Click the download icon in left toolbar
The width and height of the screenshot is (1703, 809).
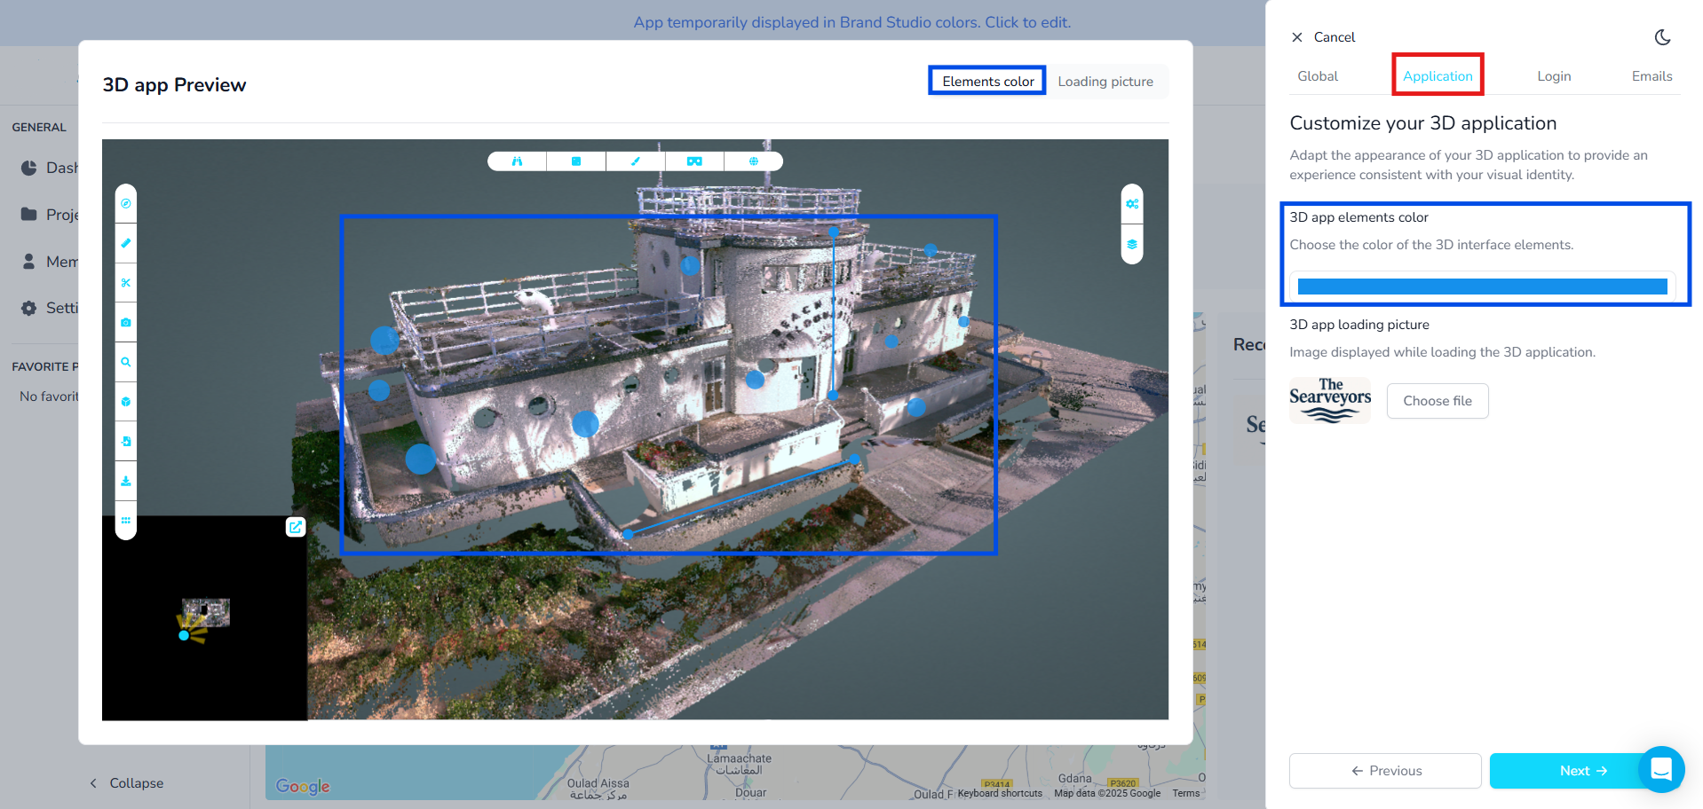coord(126,481)
